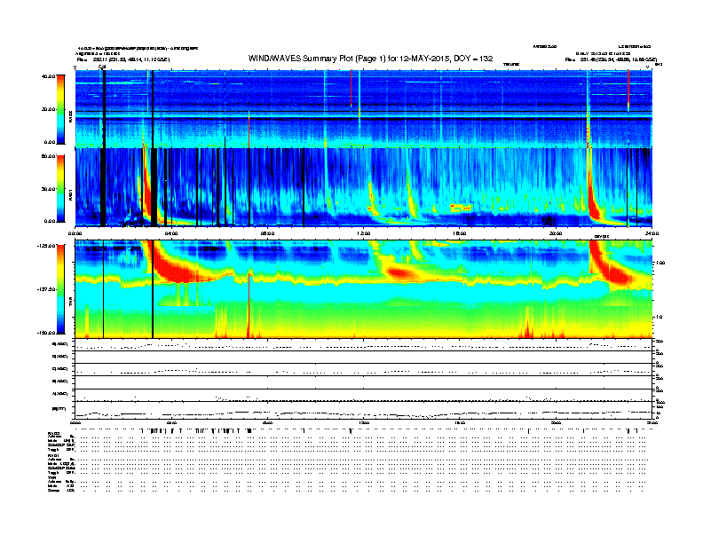
Task: Click the red spike near 07:15 in the TNR panel
Action: tap(249, 304)
